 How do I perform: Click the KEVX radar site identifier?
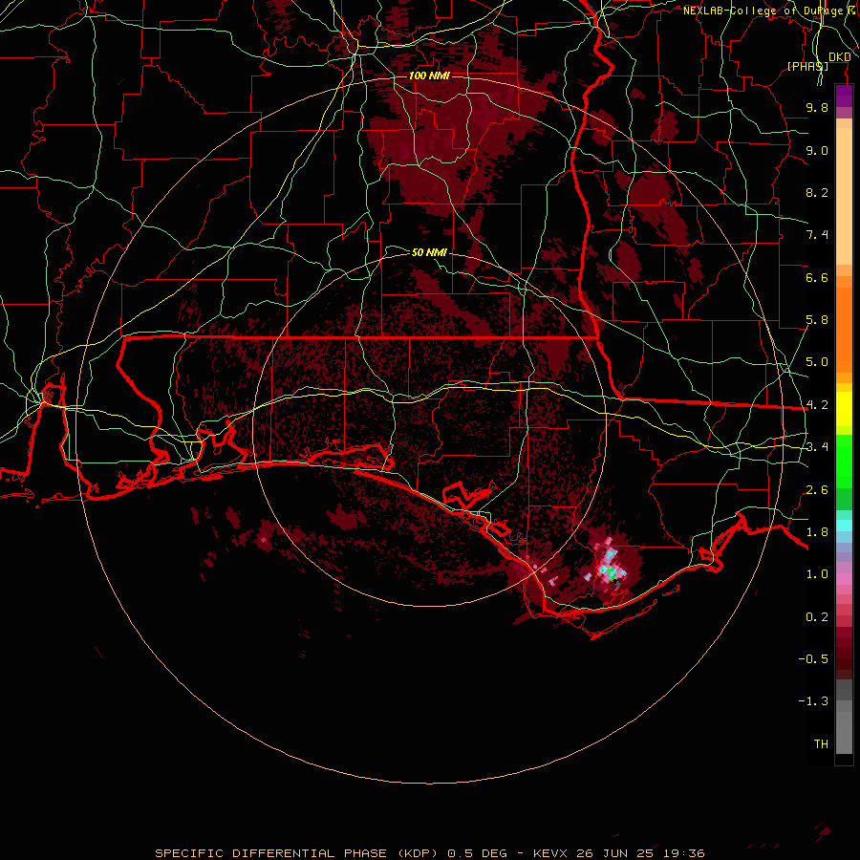(551, 853)
